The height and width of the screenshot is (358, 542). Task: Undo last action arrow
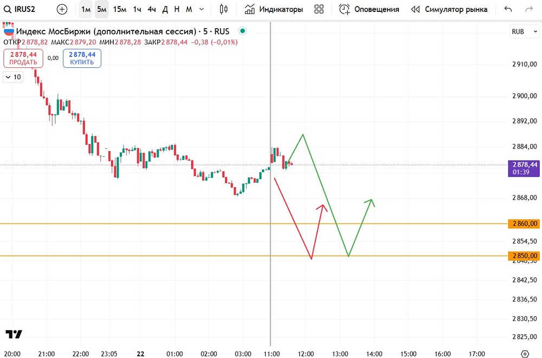(508, 9)
